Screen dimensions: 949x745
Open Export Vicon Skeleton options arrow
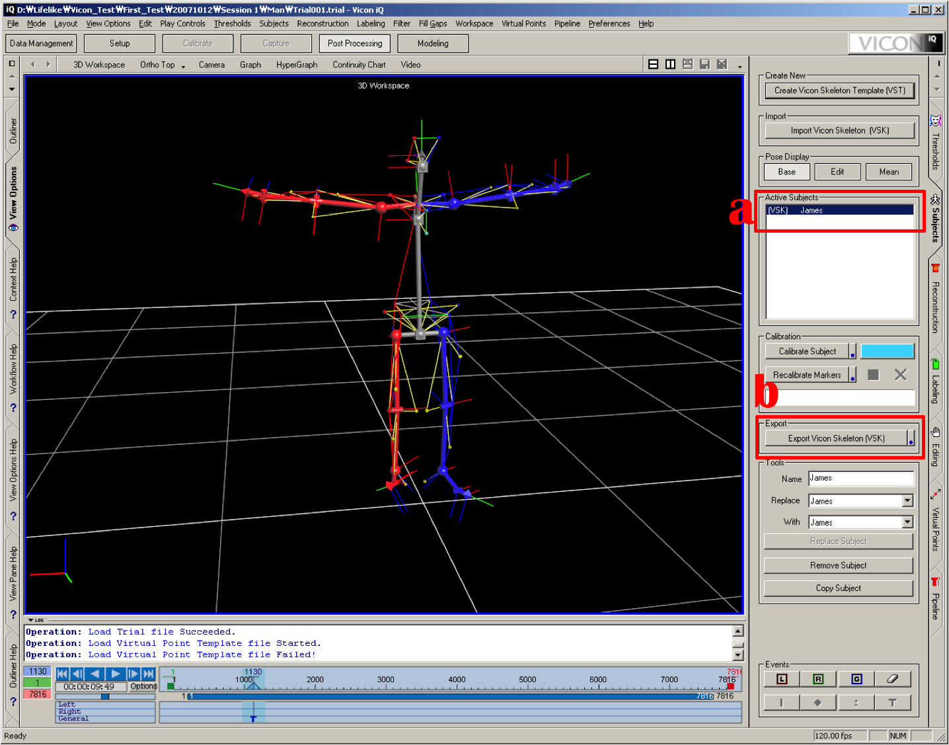pos(911,438)
